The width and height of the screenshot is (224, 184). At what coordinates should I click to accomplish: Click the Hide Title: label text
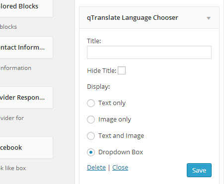coord(102,71)
